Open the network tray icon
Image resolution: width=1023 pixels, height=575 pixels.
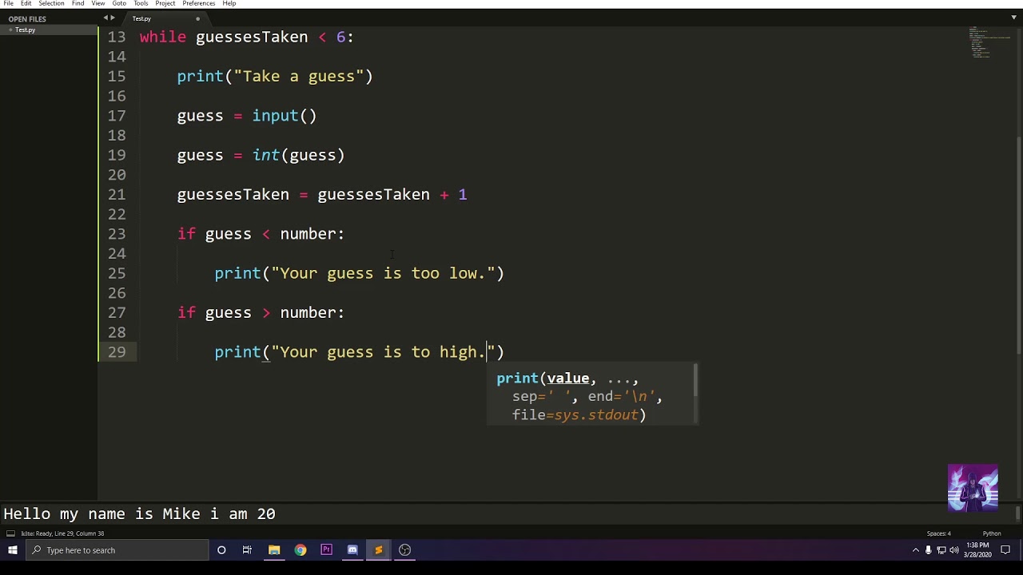pyautogui.click(x=941, y=550)
